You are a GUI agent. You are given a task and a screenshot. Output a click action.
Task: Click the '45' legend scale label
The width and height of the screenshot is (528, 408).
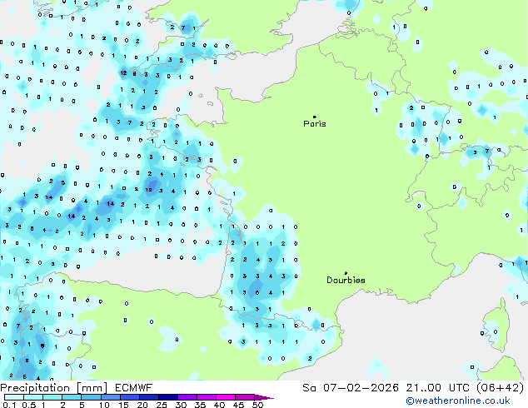[x=238, y=405]
